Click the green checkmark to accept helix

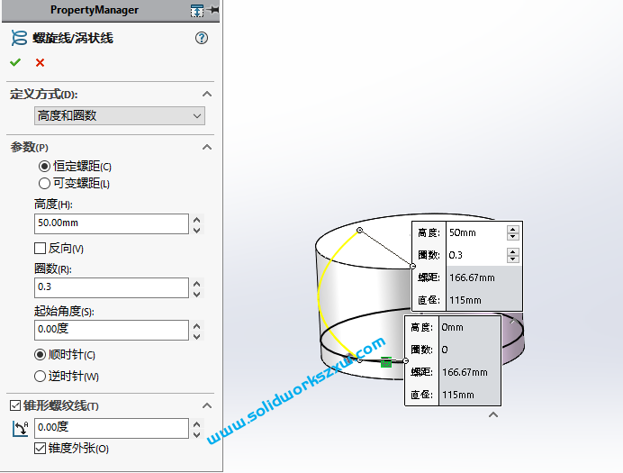pos(15,62)
